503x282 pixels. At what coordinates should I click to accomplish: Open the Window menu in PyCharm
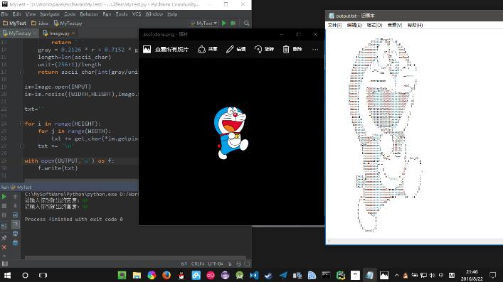[x=154, y=14]
